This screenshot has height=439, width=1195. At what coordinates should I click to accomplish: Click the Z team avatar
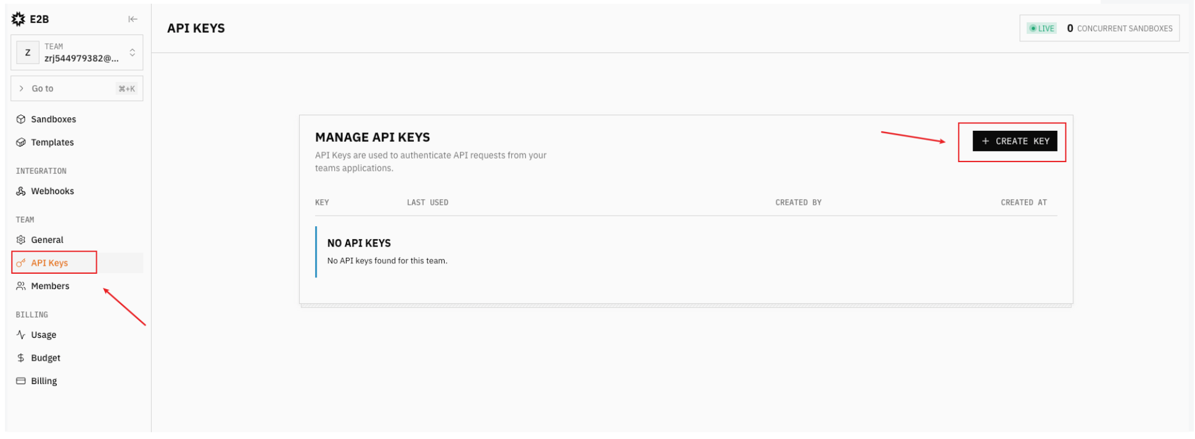(28, 52)
